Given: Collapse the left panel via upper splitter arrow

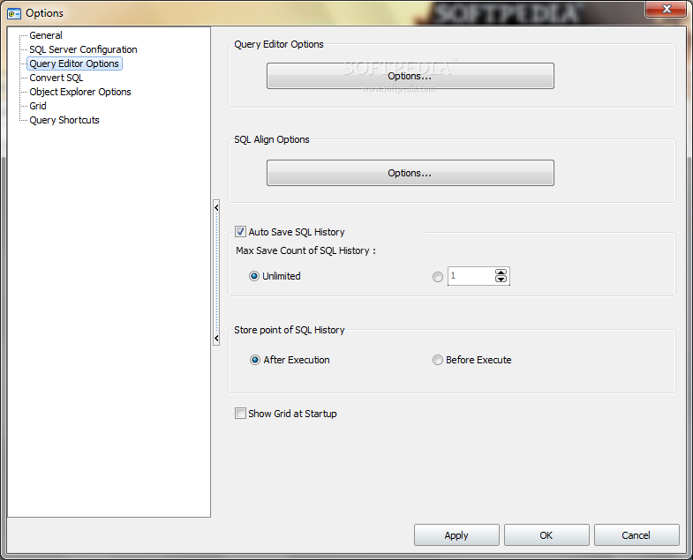Looking at the screenshot, I should click(216, 207).
